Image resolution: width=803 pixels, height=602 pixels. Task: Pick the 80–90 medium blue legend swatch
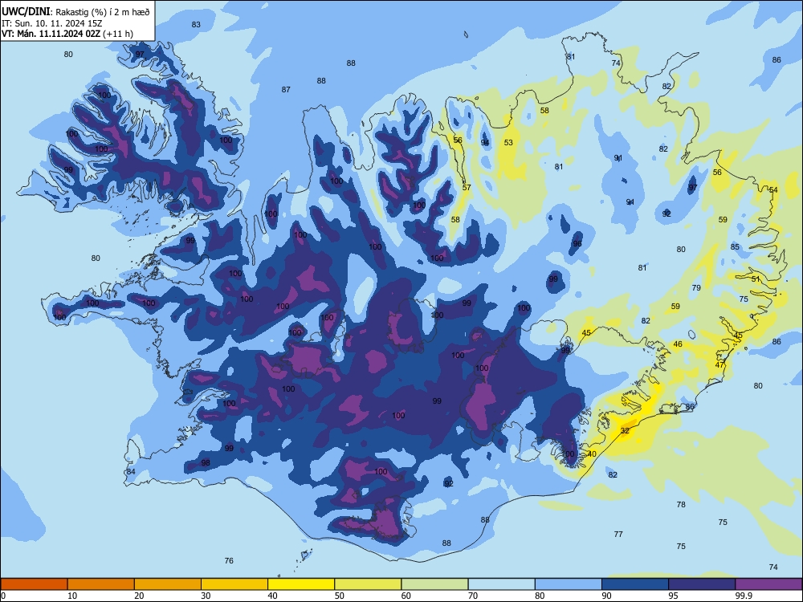pos(569,584)
